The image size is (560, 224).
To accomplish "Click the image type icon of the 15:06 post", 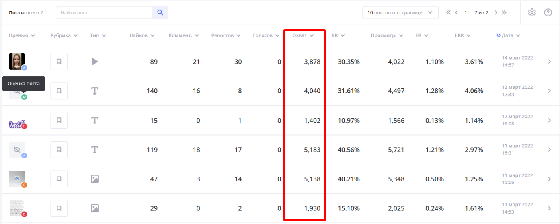I will 95,179.
